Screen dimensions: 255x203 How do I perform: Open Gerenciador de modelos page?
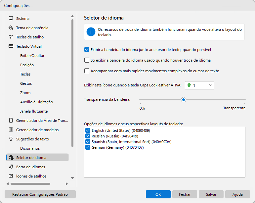[37, 130]
